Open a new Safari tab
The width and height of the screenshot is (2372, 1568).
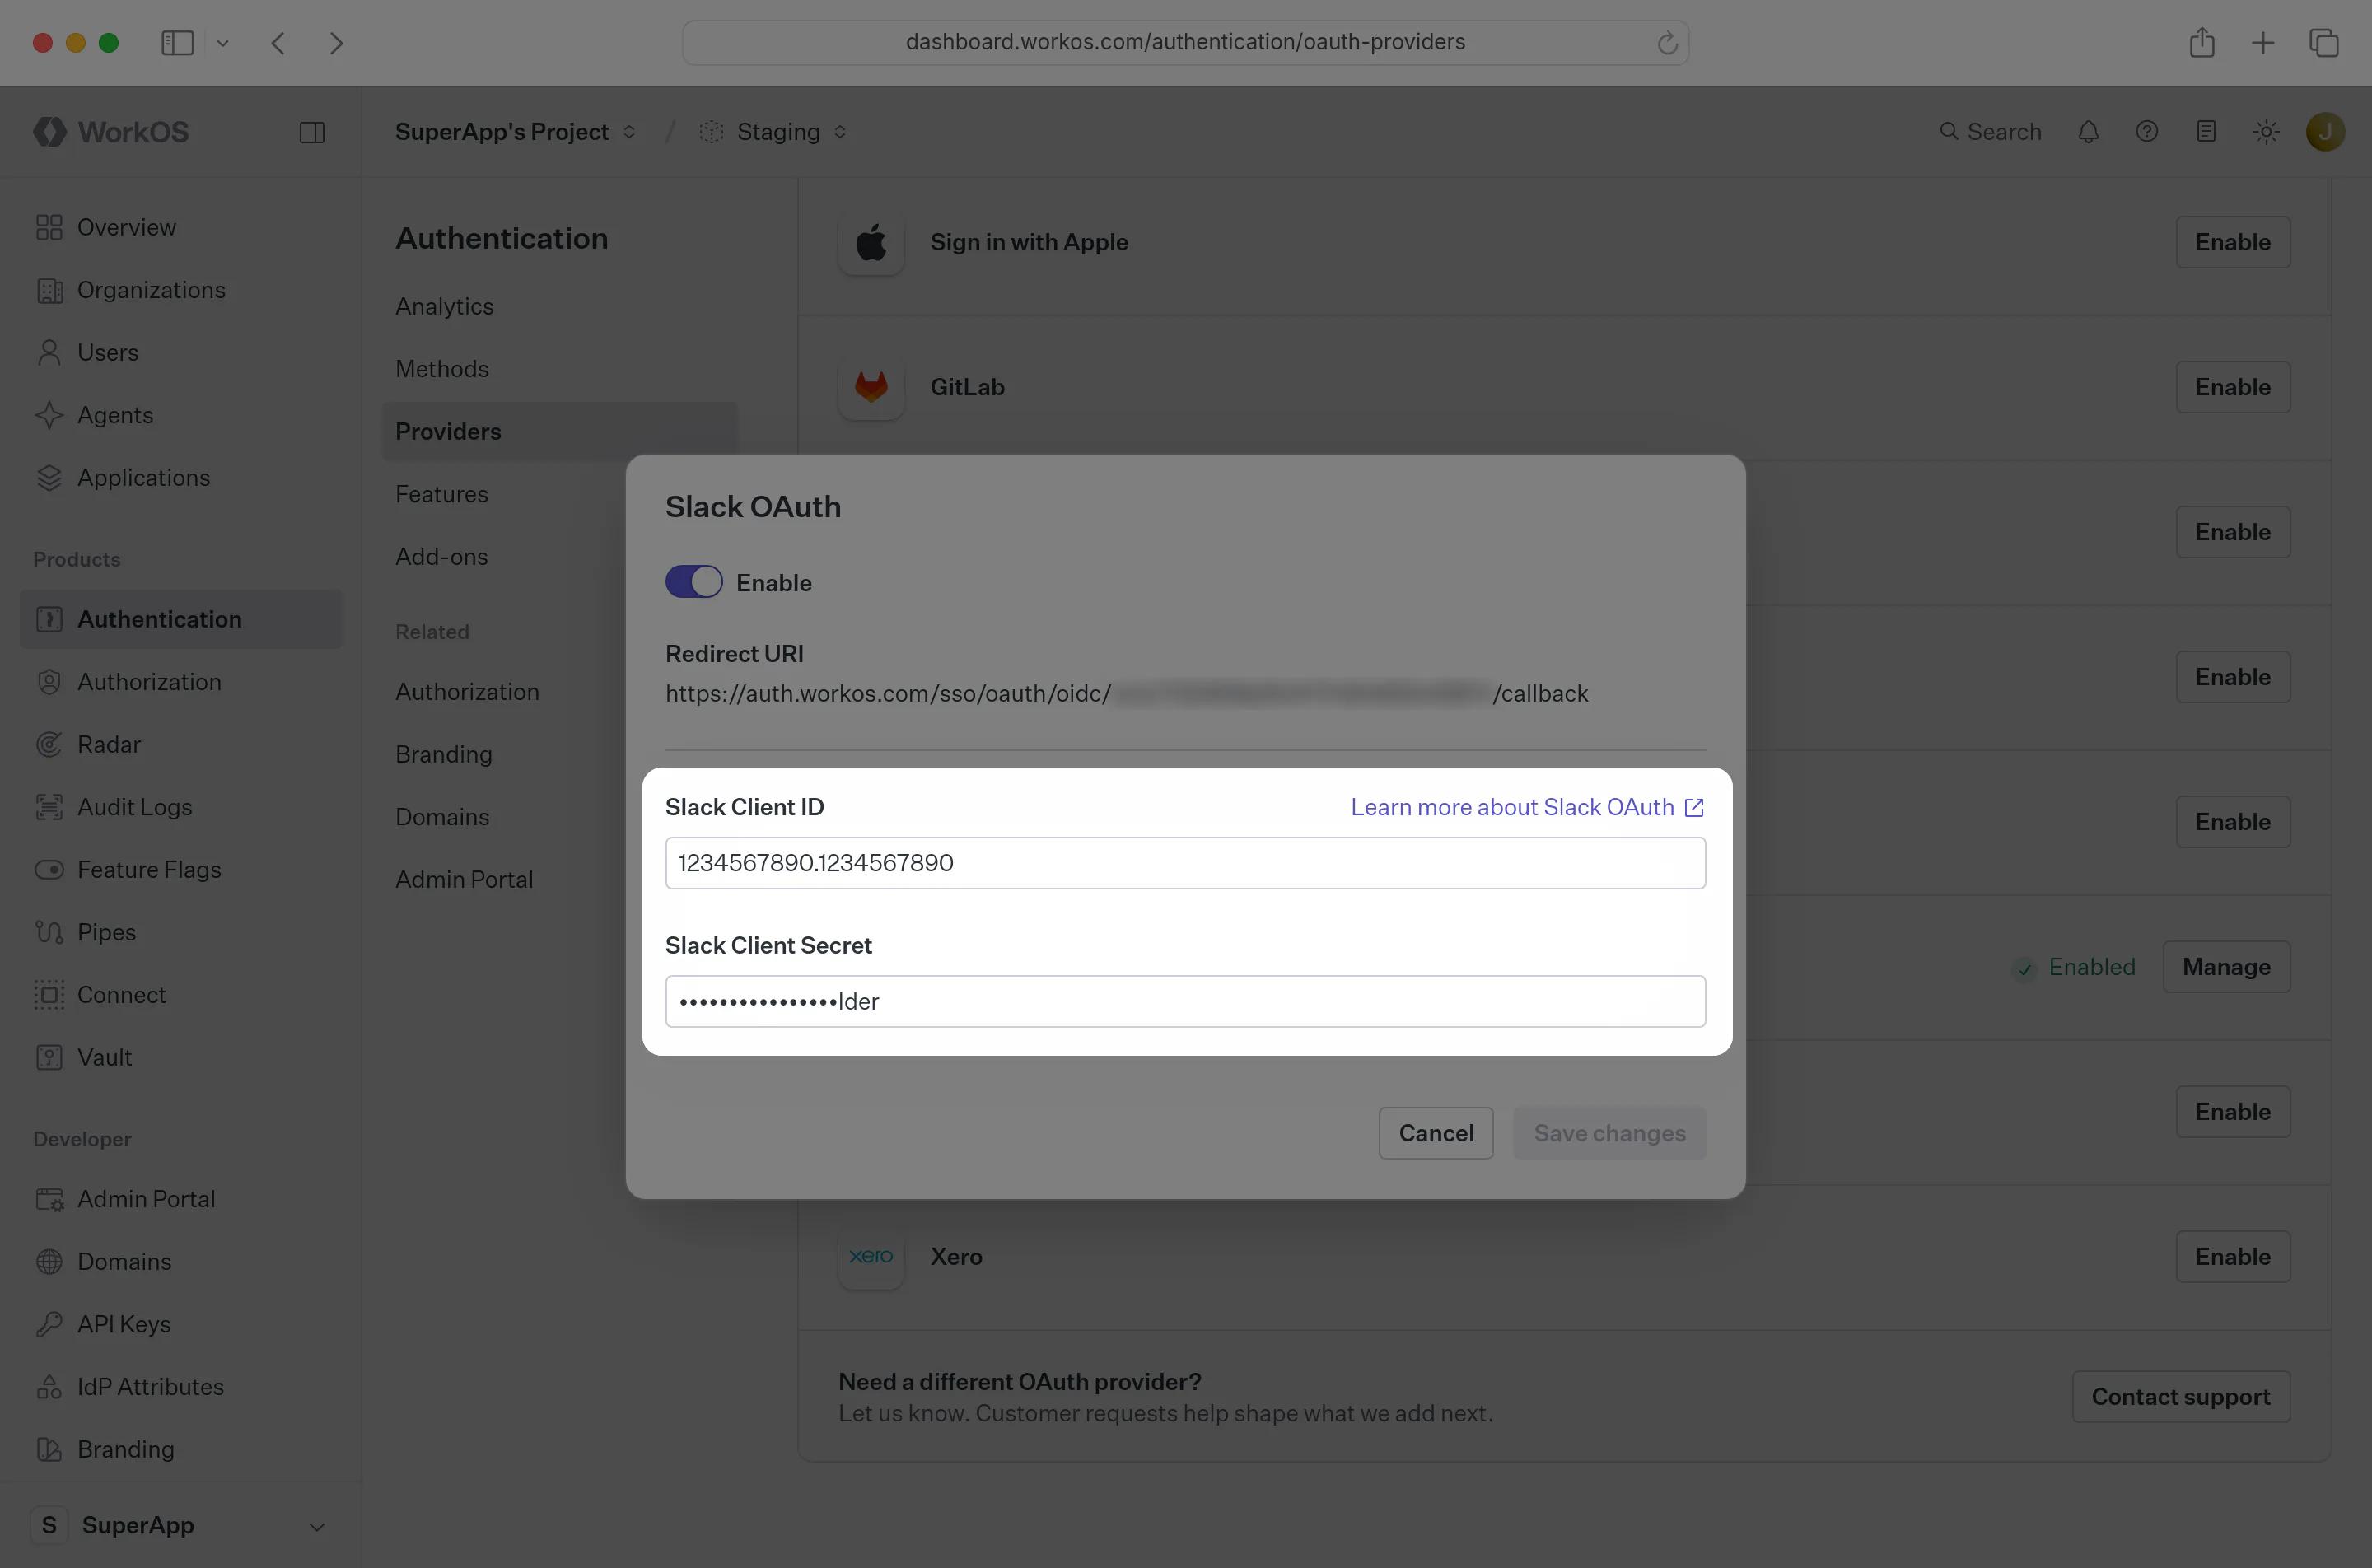[x=2263, y=42]
